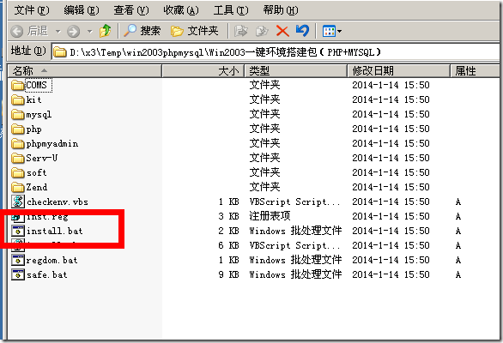Sort by the 属性 column header
The width and height of the screenshot is (503, 343).
click(475, 71)
